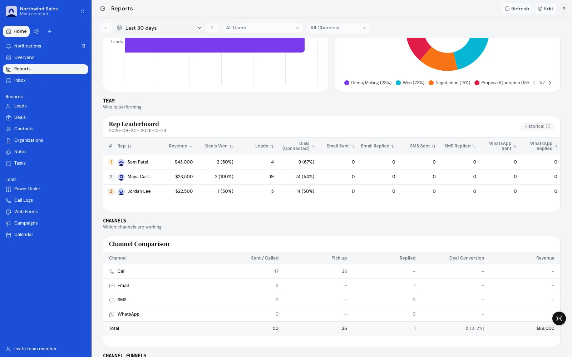Open the All Users filter dropdown
Viewport: 572px width, 357px height.
coord(262,28)
